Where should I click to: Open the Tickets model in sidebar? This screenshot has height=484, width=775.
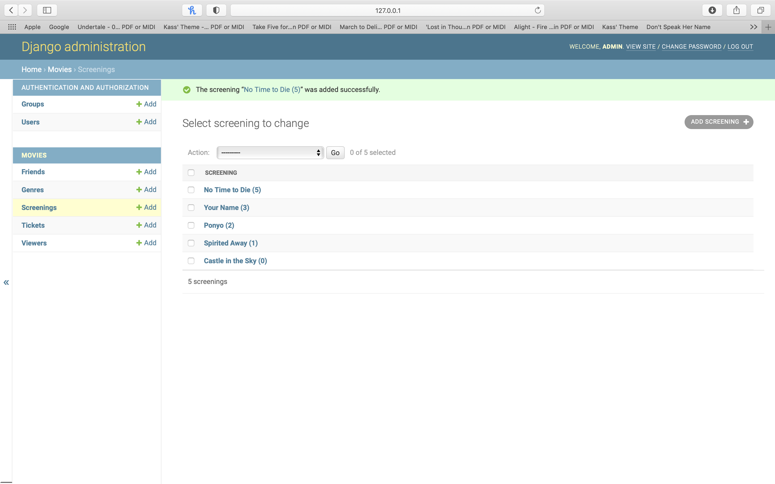point(33,225)
